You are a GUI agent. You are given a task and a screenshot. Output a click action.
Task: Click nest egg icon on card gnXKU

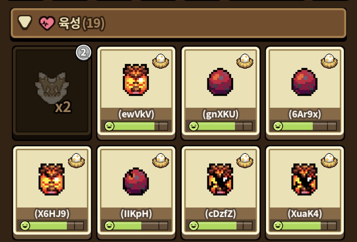click(x=245, y=61)
